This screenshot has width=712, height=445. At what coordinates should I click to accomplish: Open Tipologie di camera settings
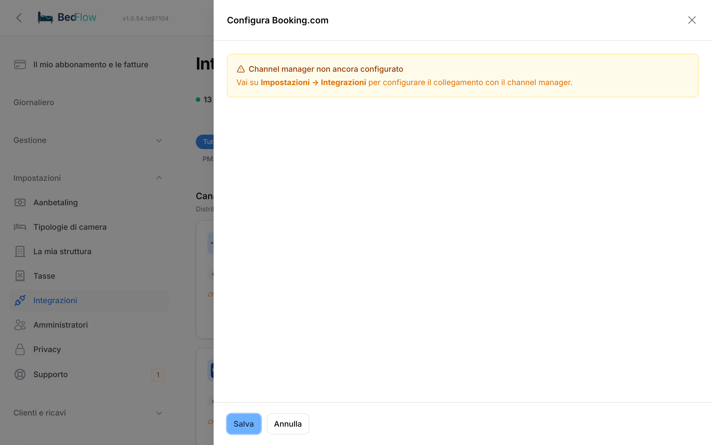pyautogui.click(x=89, y=227)
